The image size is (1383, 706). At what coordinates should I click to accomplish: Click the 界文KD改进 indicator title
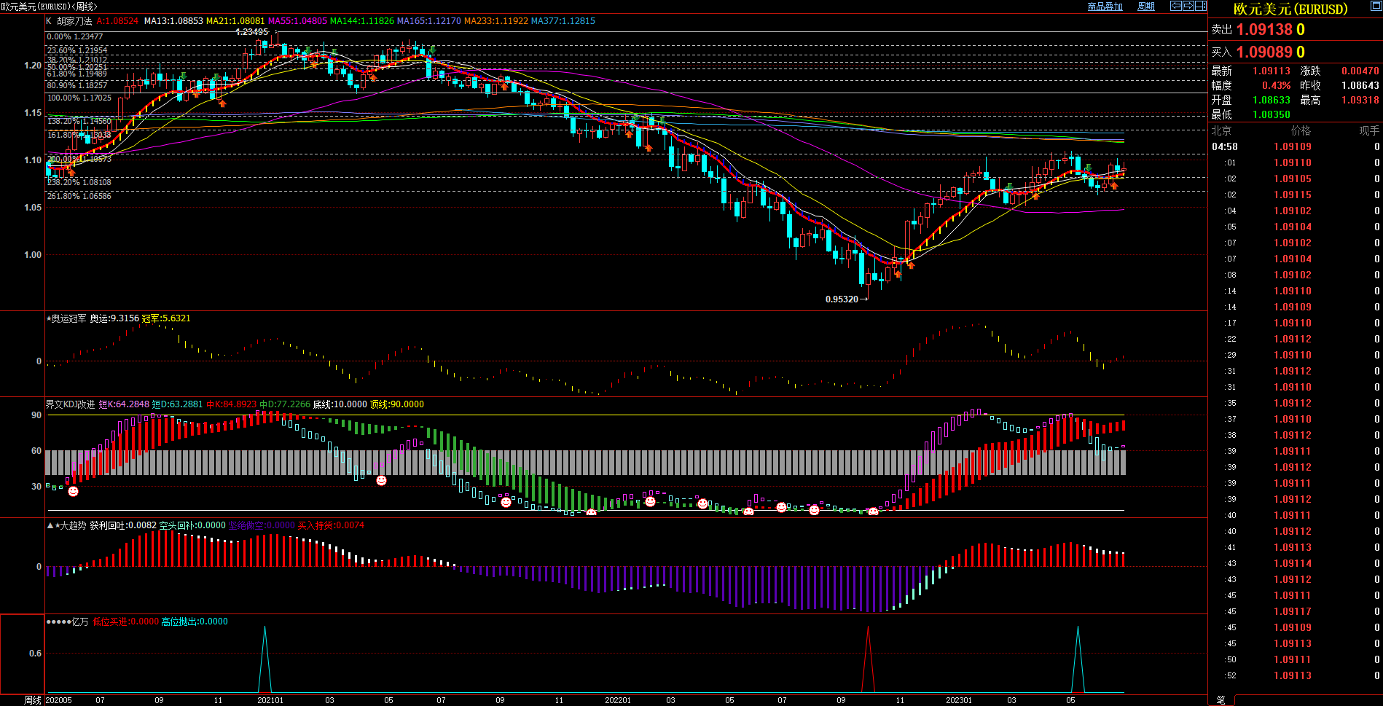(70, 404)
